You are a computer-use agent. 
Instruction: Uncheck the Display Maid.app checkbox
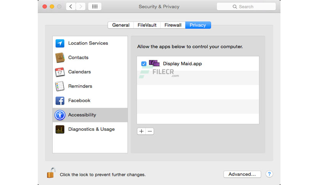click(x=144, y=64)
